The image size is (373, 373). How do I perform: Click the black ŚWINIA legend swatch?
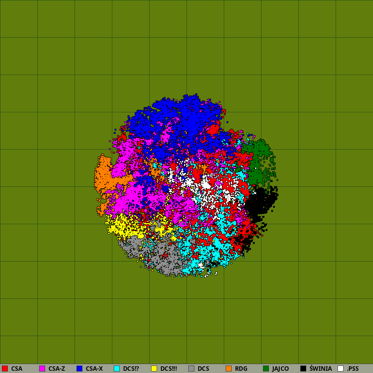[x=303, y=369]
